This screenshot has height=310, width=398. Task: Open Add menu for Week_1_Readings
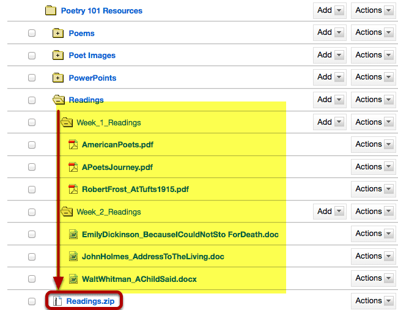tap(330, 122)
